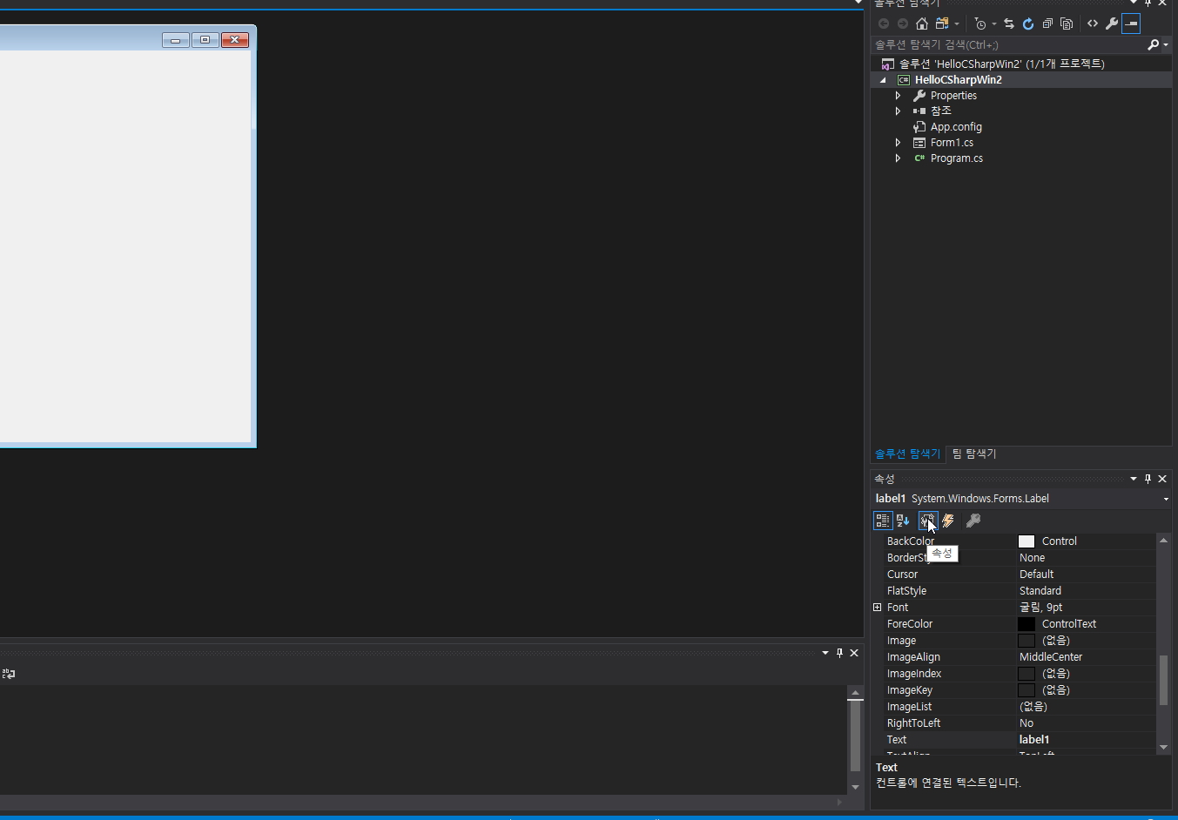Expand the Program.cs node
This screenshot has height=820, width=1178.
coord(899,158)
